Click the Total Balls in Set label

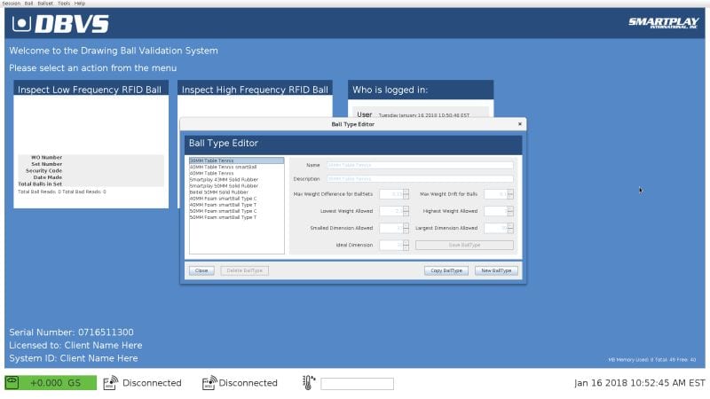[40, 184]
